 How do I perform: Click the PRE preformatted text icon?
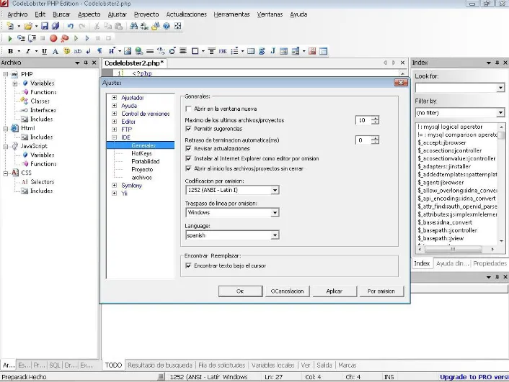(223, 51)
